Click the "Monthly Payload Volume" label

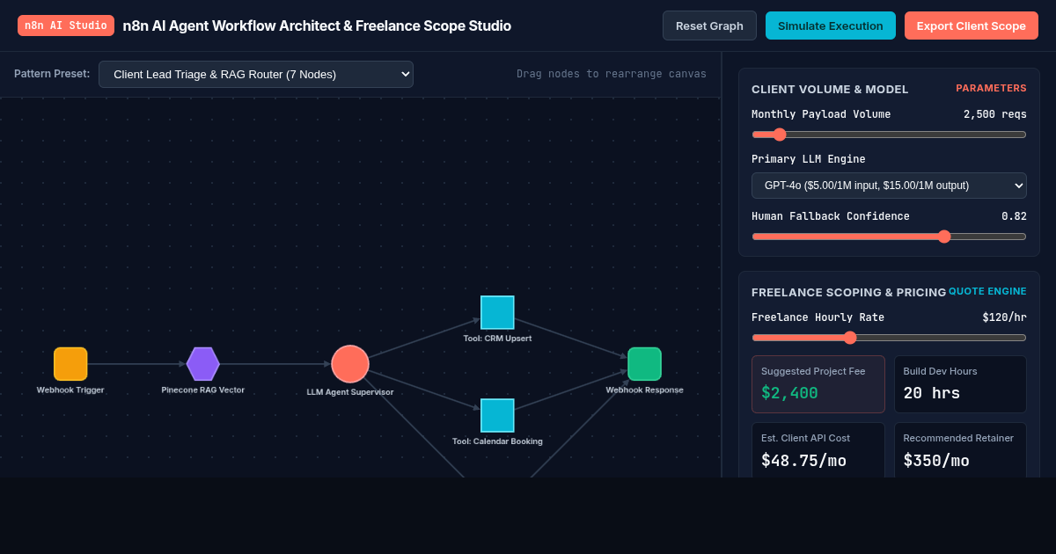point(821,114)
